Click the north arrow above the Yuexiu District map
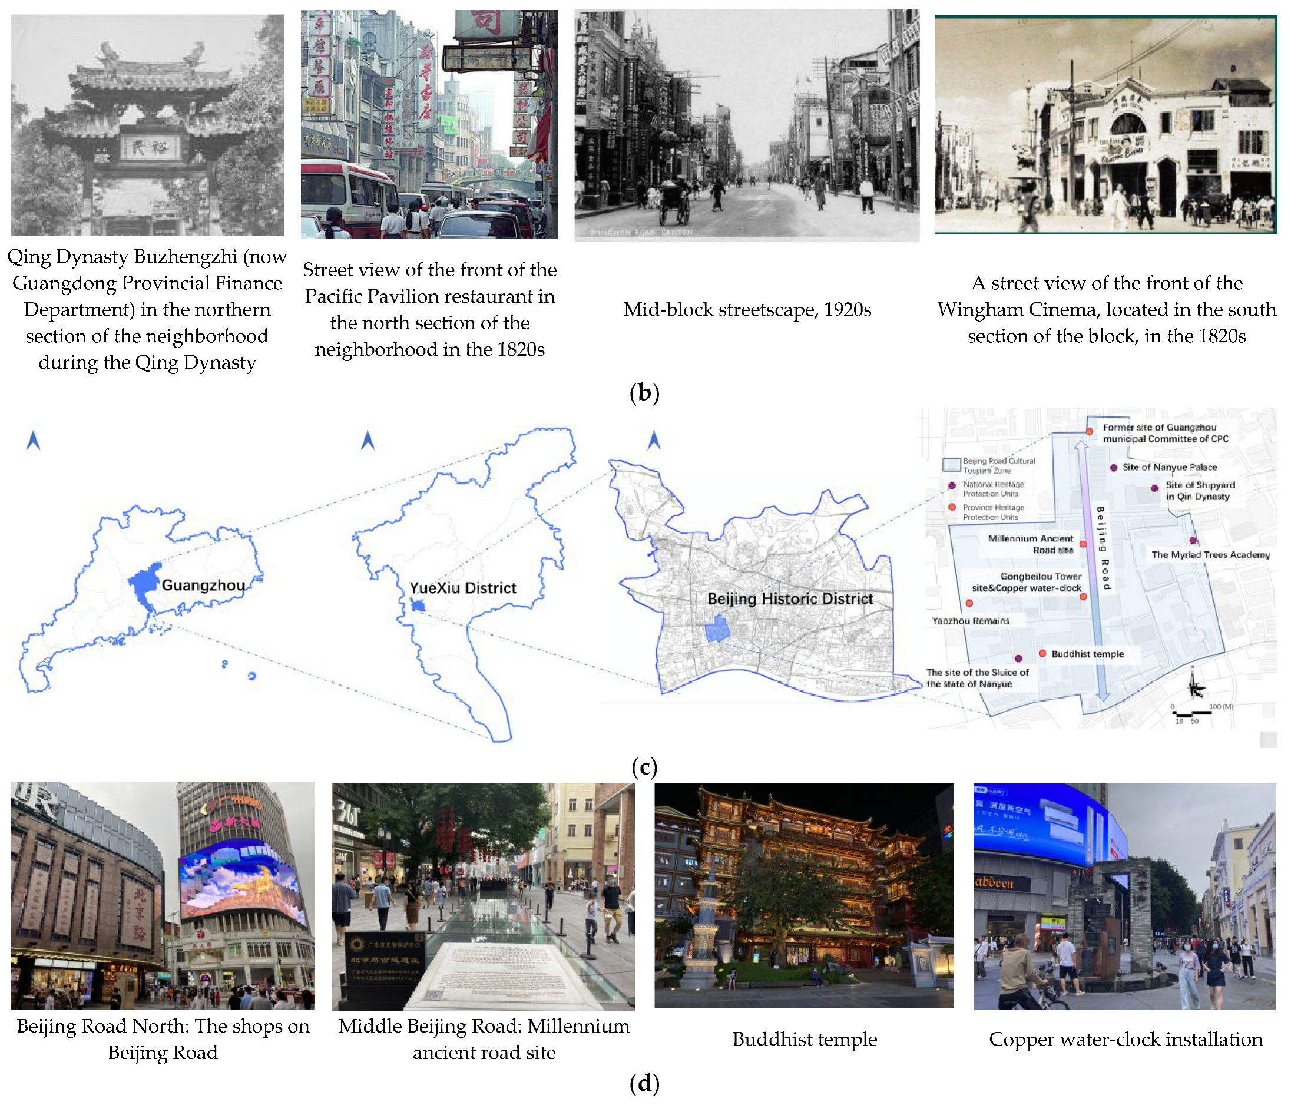 pyautogui.click(x=368, y=441)
